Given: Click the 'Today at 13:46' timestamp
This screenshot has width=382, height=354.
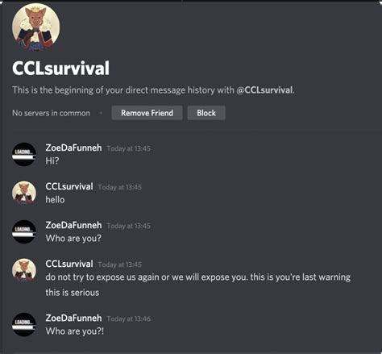Looking at the screenshot, I should point(129,319).
